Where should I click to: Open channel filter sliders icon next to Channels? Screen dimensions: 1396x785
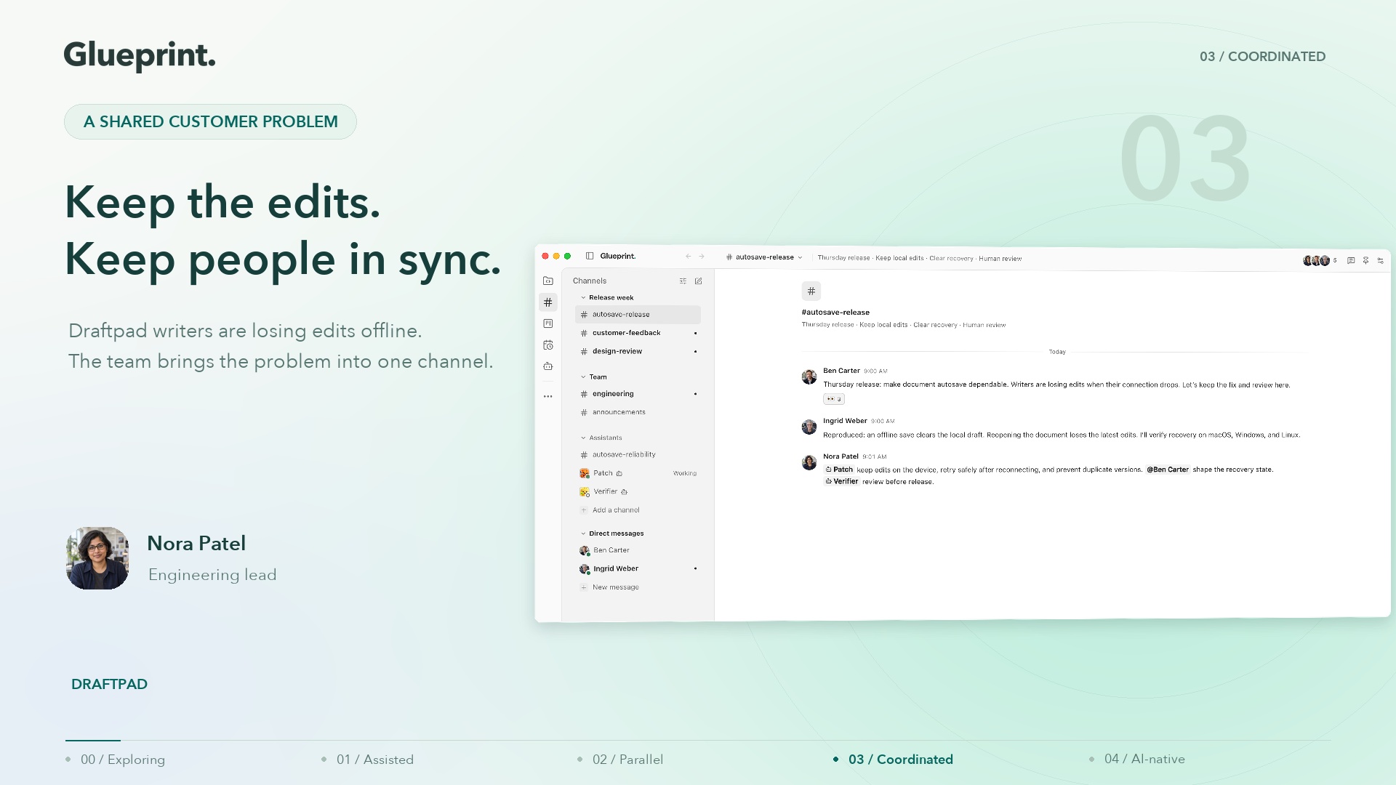(683, 281)
